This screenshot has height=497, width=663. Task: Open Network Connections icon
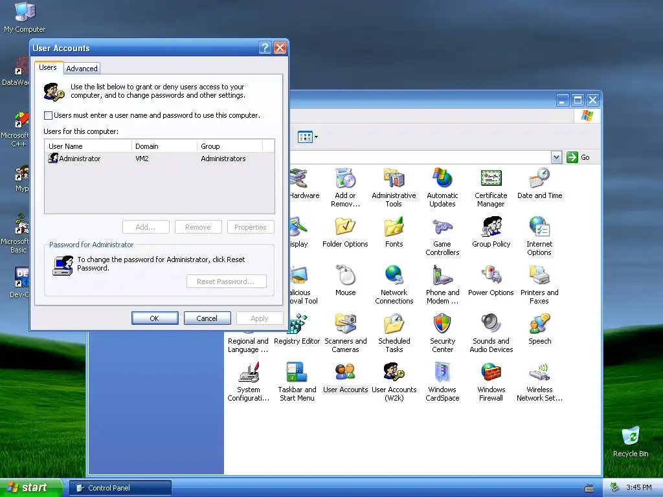[394, 285]
